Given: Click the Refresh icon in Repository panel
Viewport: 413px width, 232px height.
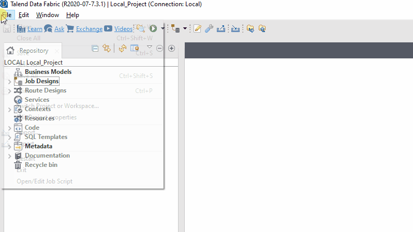Looking at the screenshot, I should [x=122, y=48].
